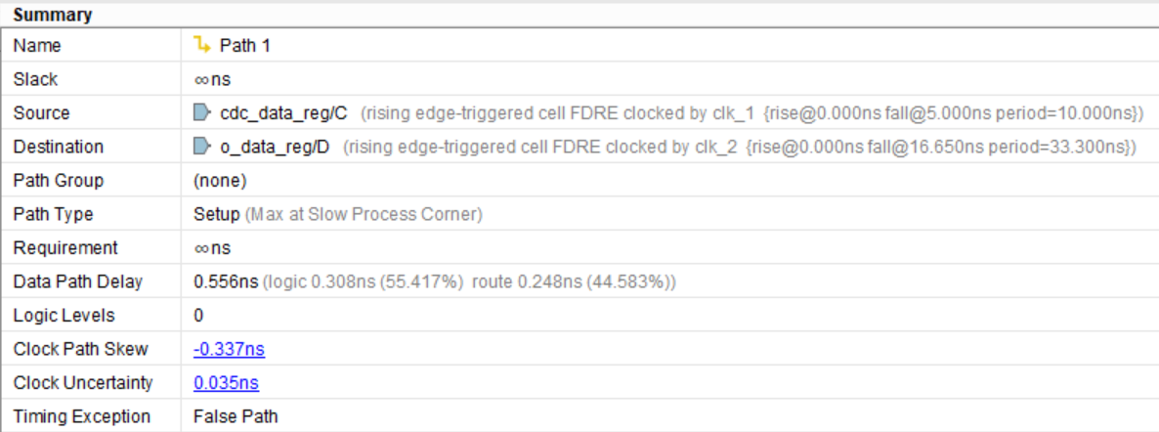Select the Setup path type value
1159x432 pixels.
216,214
